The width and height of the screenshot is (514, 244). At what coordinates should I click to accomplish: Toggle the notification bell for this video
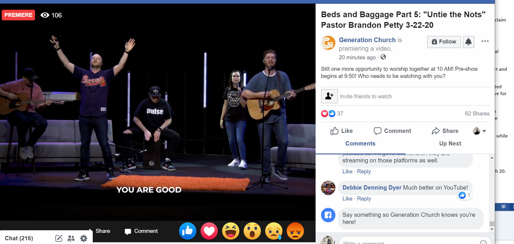pos(468,42)
